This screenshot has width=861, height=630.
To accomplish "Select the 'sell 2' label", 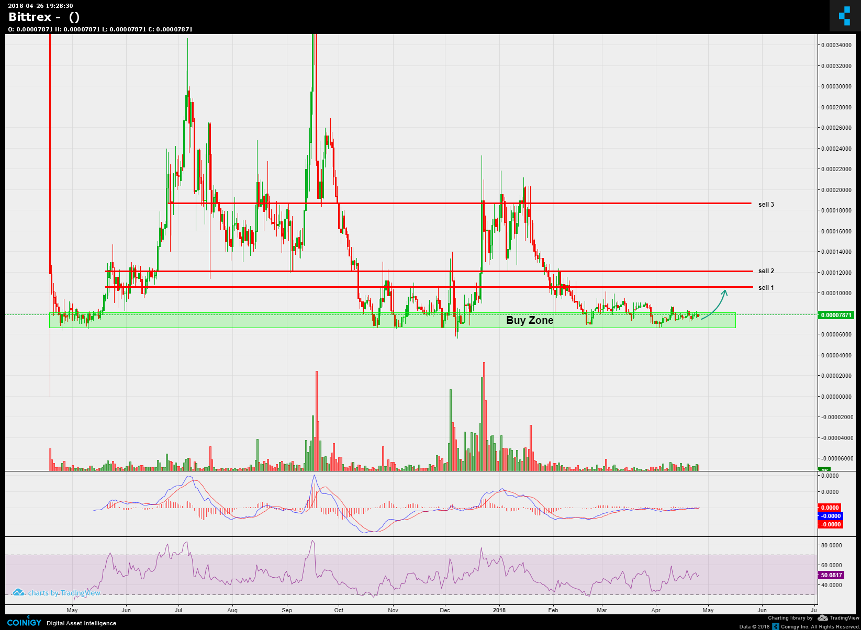I will click(x=766, y=271).
